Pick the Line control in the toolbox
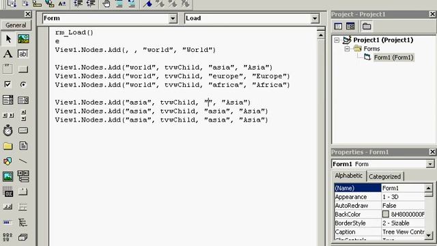The height and width of the screenshot is (246, 437). [x=23, y=161]
